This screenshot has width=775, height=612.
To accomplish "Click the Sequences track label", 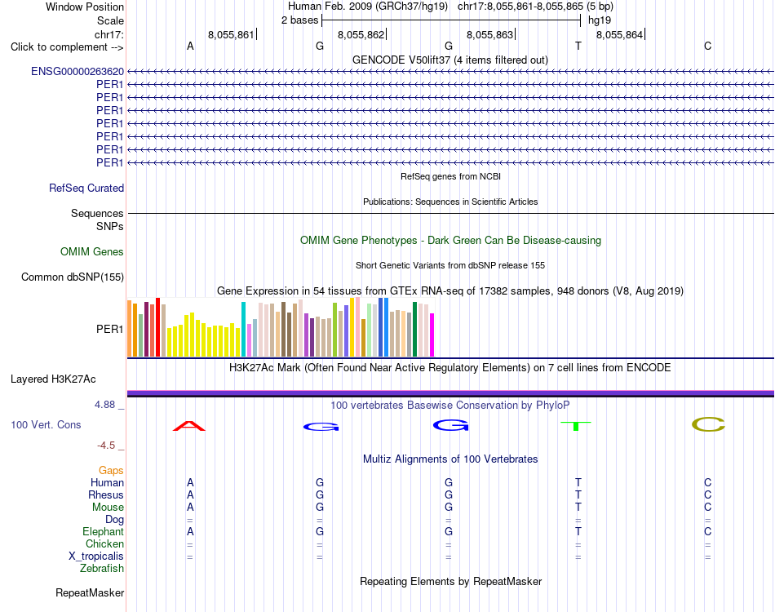I will pyautogui.click(x=97, y=213).
